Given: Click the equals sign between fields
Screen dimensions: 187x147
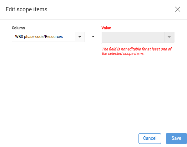Looking at the screenshot, I should [x=93, y=36].
